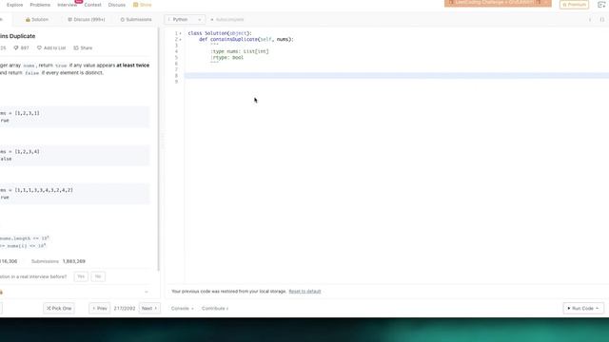Image resolution: width=609 pixels, height=342 pixels.
Task: Click the Premium button
Action: point(574,5)
